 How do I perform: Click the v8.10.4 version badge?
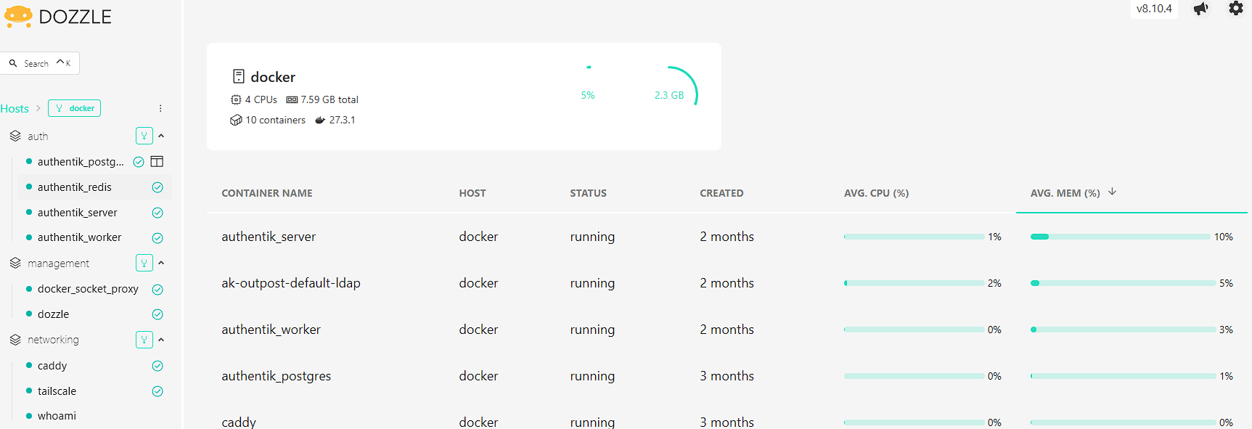(x=1154, y=9)
